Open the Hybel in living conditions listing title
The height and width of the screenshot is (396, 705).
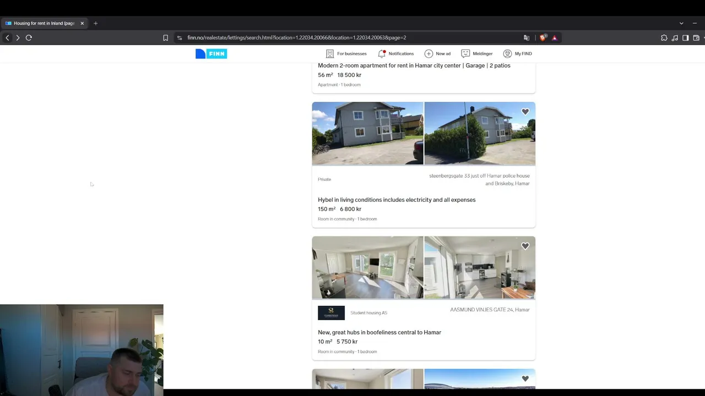tap(397, 200)
